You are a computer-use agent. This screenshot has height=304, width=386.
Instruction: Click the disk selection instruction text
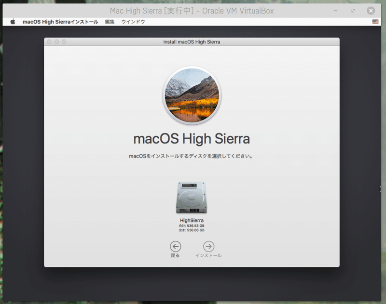pyautogui.click(x=191, y=156)
